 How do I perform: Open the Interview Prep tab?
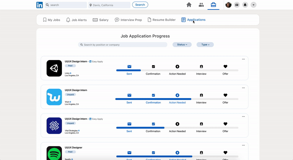(x=128, y=20)
